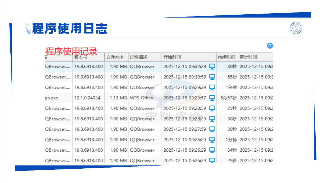Sort by the 版本号 column header
Image resolution: width=326 pixels, height=183 pixels.
pyautogui.click(x=89, y=57)
